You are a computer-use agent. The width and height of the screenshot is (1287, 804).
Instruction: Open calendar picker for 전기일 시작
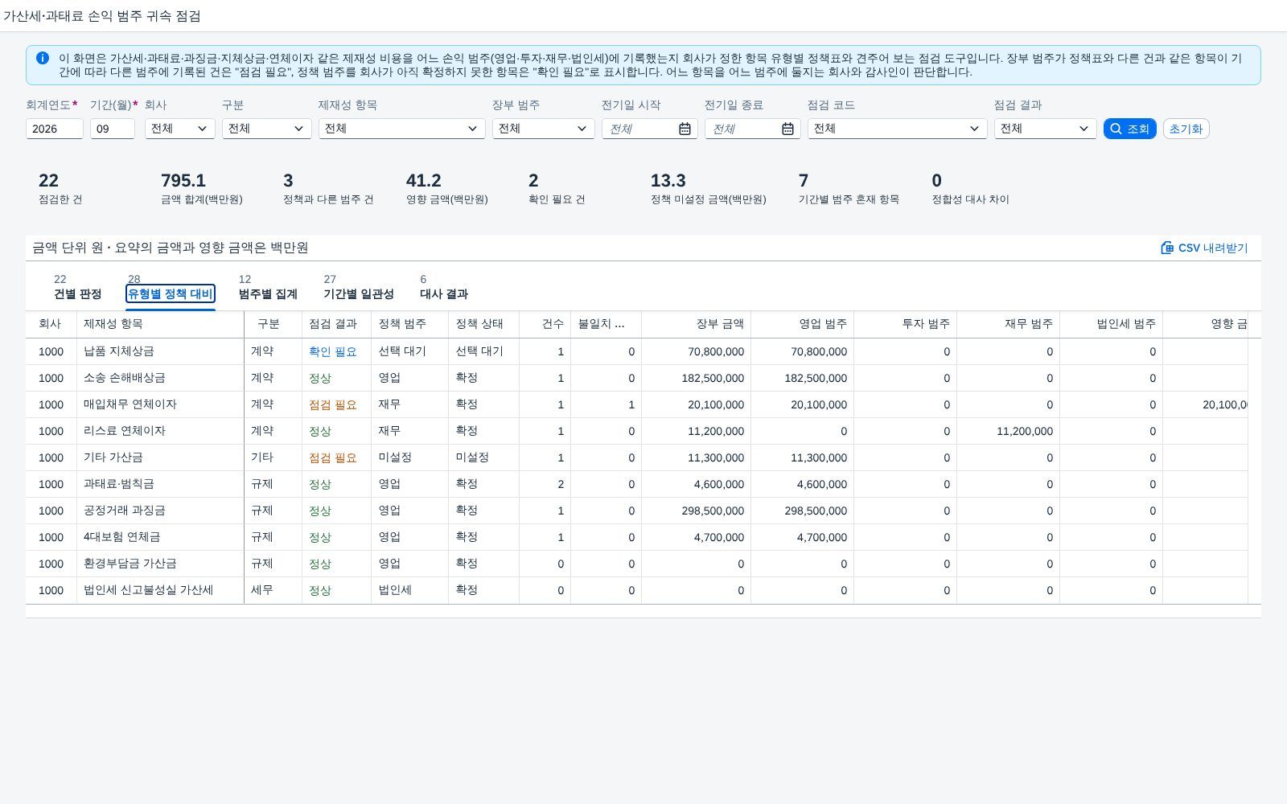(685, 129)
